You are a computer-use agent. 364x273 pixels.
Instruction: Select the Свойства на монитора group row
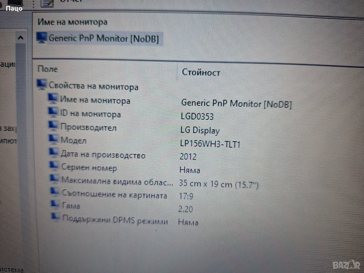[x=94, y=86]
